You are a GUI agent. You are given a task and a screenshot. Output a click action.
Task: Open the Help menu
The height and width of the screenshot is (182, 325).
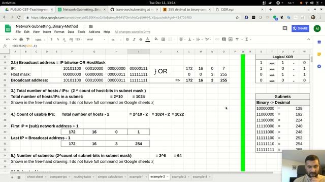coord(107,32)
